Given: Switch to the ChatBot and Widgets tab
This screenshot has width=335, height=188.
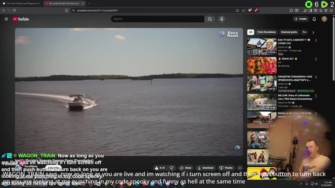Looking at the screenshot, I should click(x=22, y=3).
